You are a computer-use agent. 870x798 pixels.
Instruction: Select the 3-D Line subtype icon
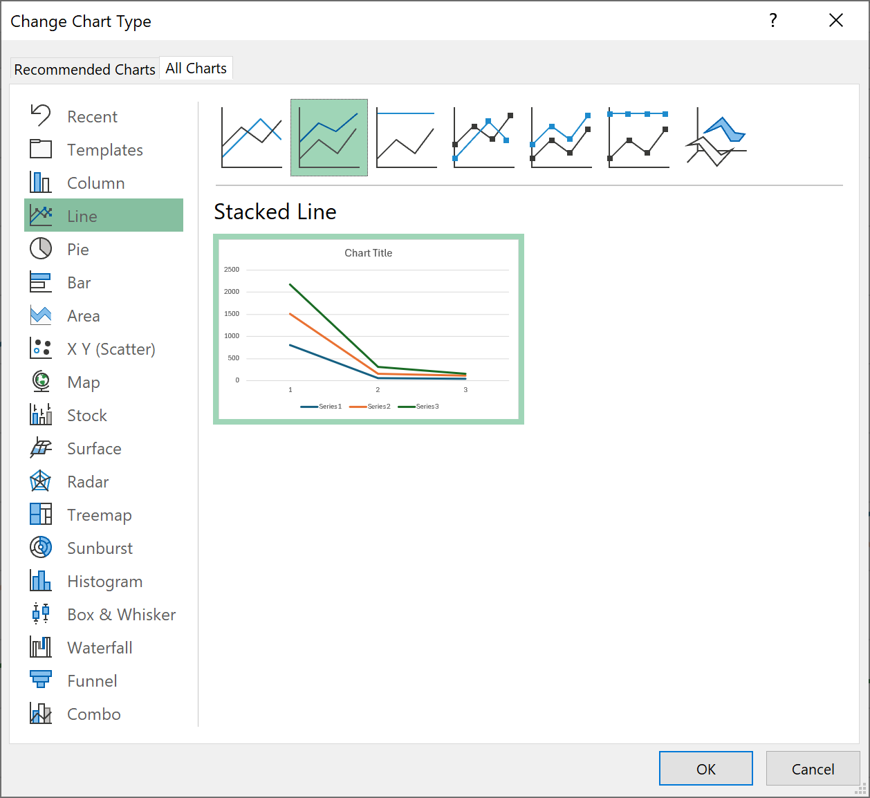point(716,138)
